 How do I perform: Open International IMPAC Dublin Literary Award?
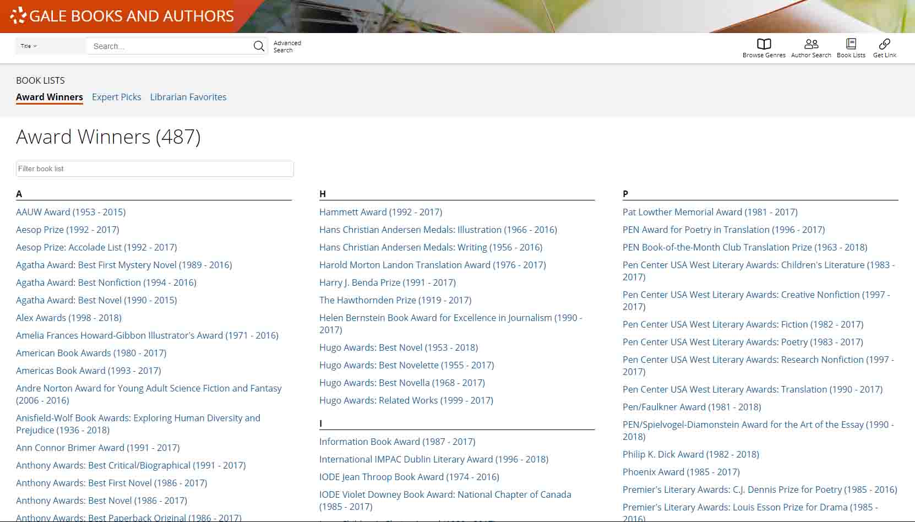[x=434, y=459]
